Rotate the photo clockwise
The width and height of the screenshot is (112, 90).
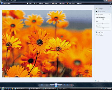(x=67, y=85)
